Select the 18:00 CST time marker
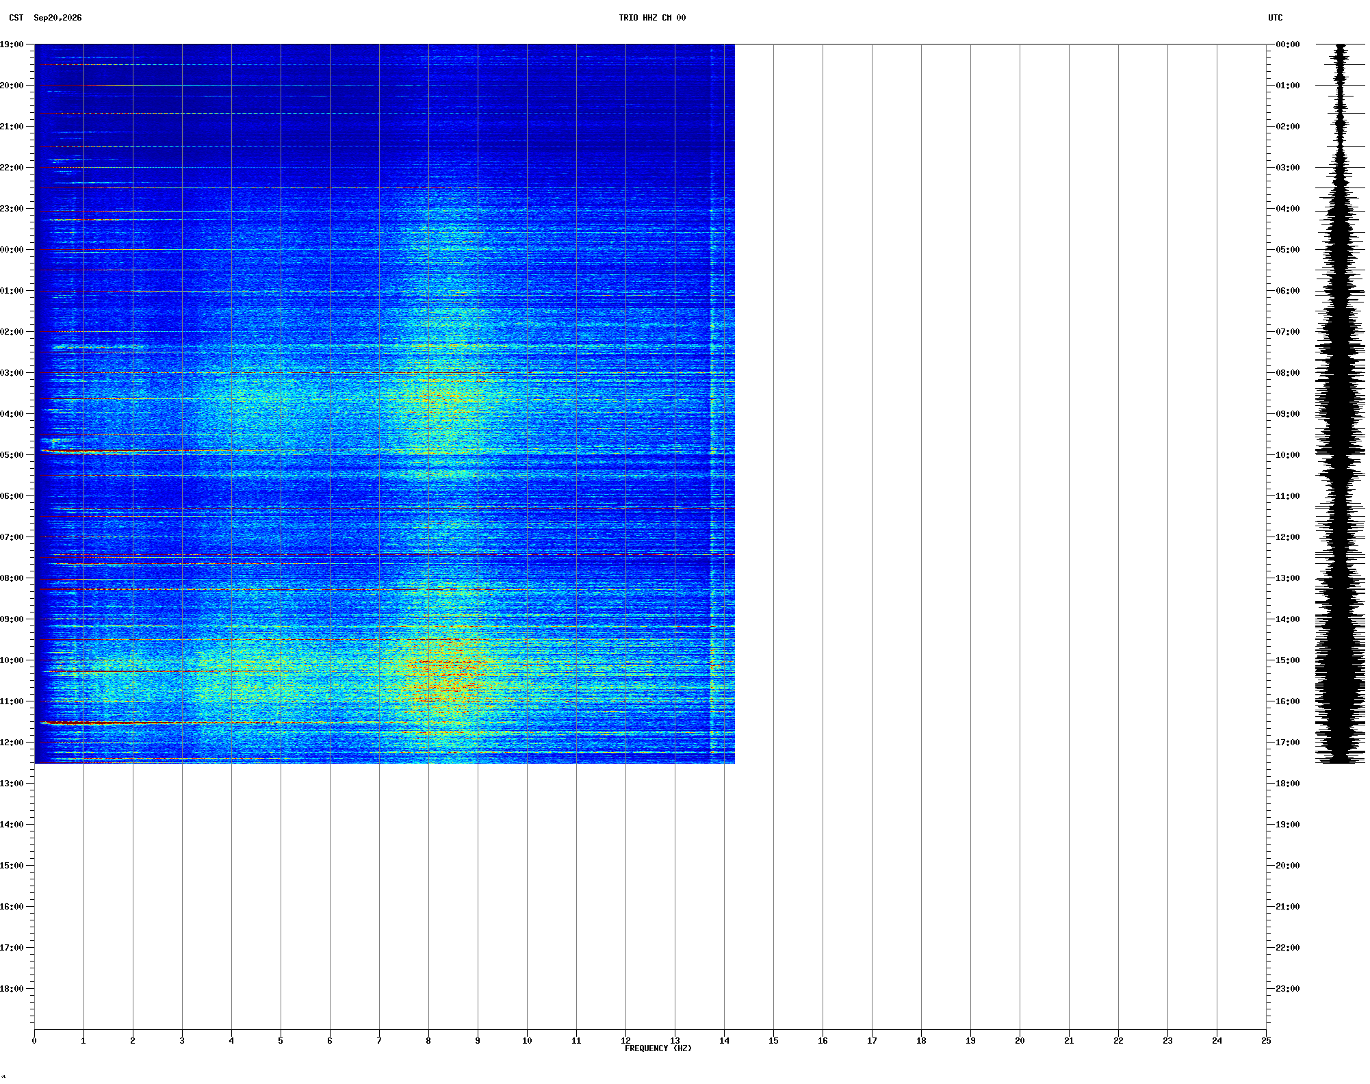Viewport: 1370px width, 1084px height. pyautogui.click(x=12, y=989)
